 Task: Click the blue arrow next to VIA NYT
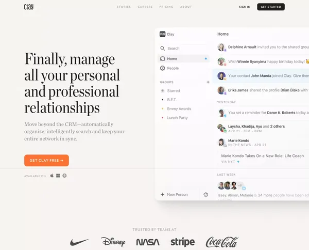(x=238, y=162)
